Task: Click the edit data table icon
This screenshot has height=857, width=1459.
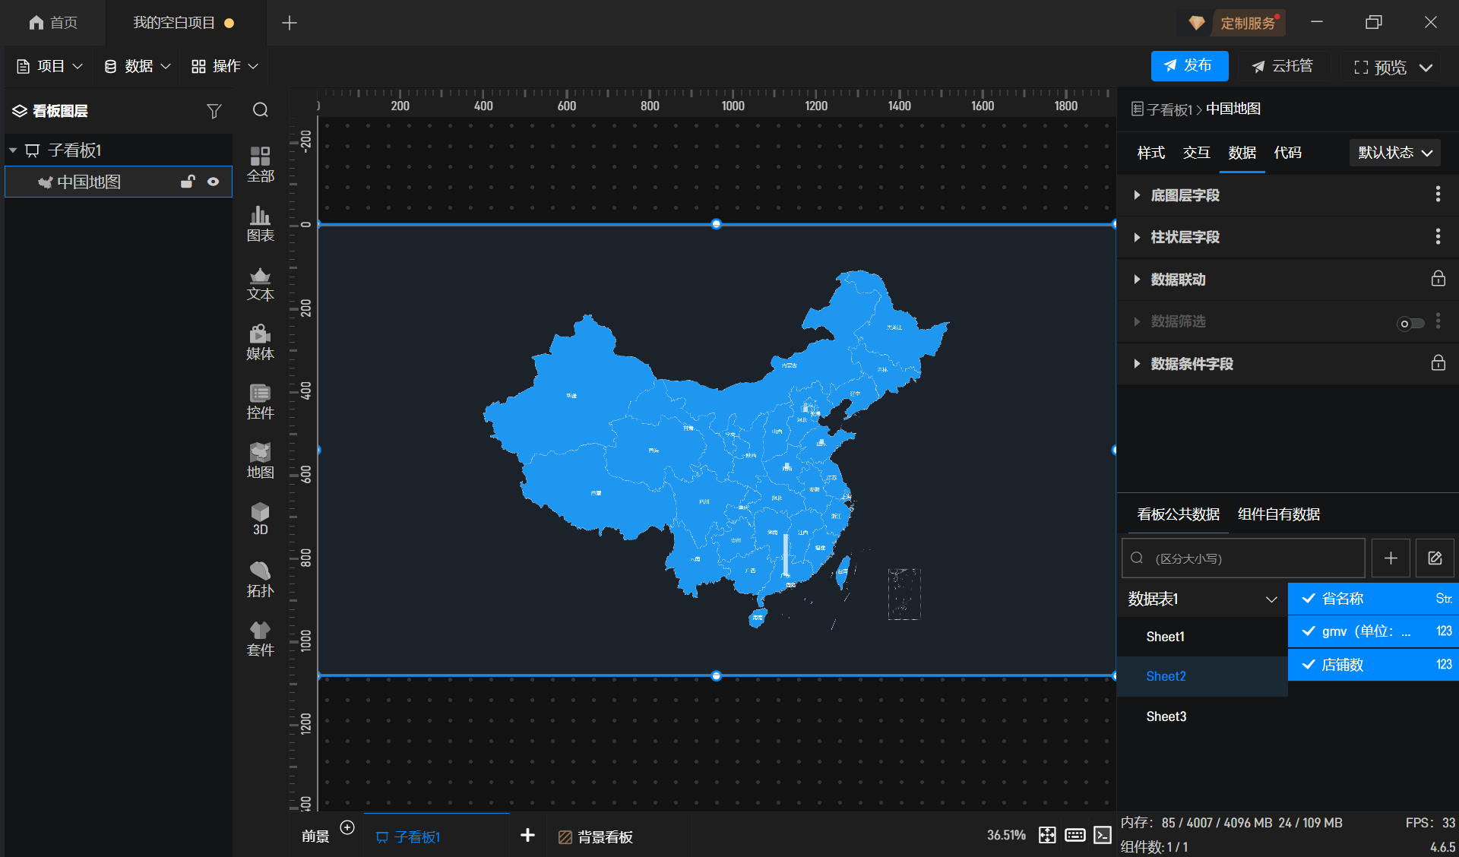Action: (x=1435, y=558)
